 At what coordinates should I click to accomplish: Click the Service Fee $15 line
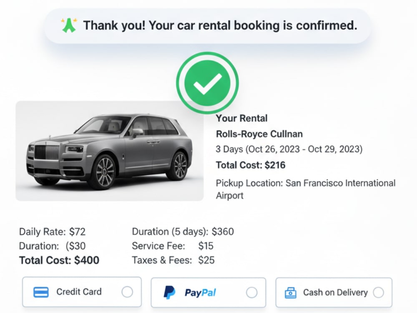click(173, 246)
